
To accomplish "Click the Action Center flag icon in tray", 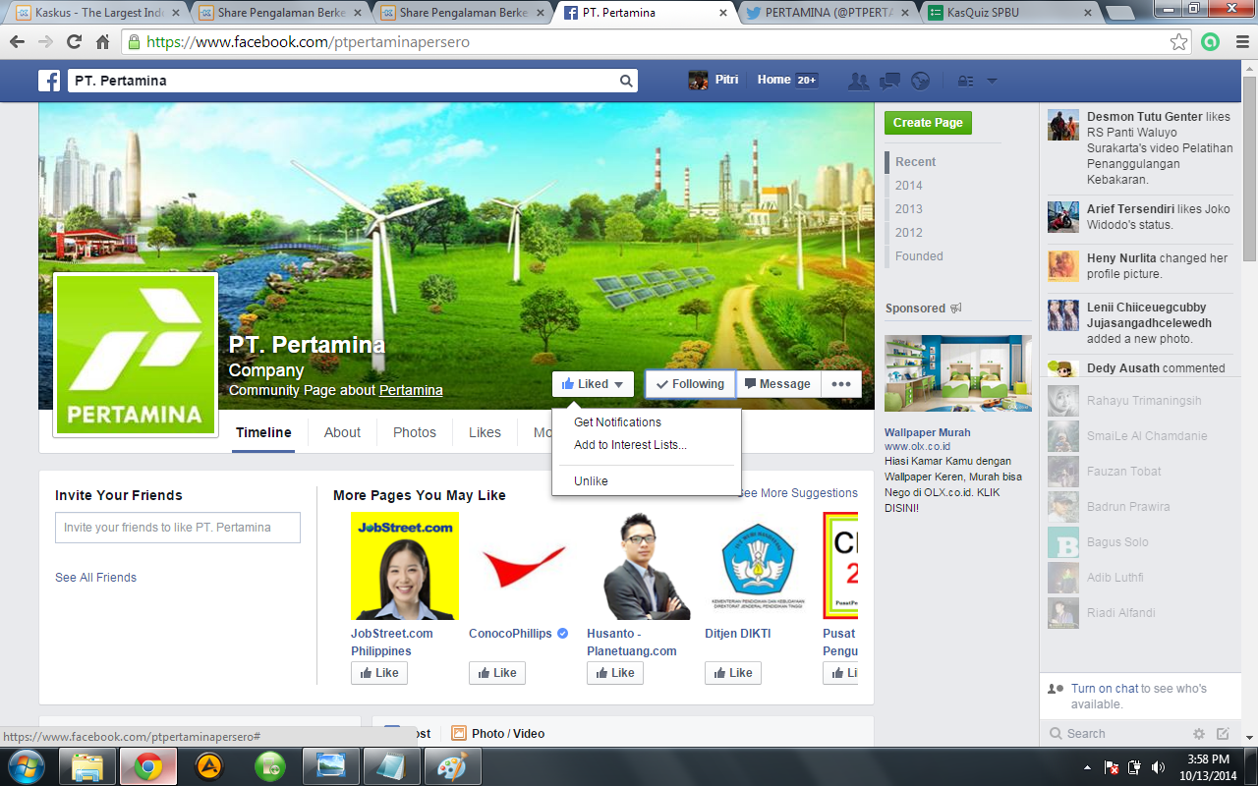I will pos(1112,766).
